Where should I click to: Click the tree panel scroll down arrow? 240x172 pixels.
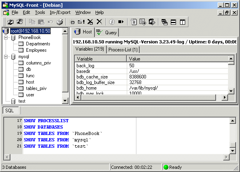pos(65,101)
